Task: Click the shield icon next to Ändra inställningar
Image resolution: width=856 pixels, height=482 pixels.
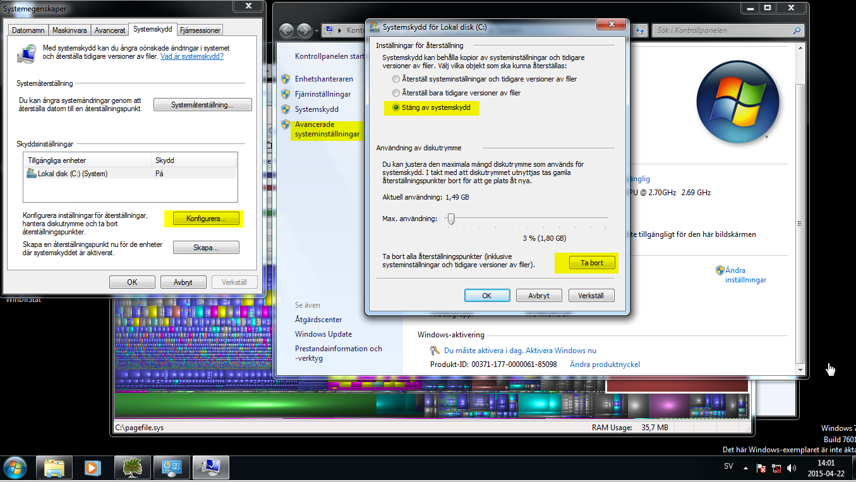Action: point(720,270)
